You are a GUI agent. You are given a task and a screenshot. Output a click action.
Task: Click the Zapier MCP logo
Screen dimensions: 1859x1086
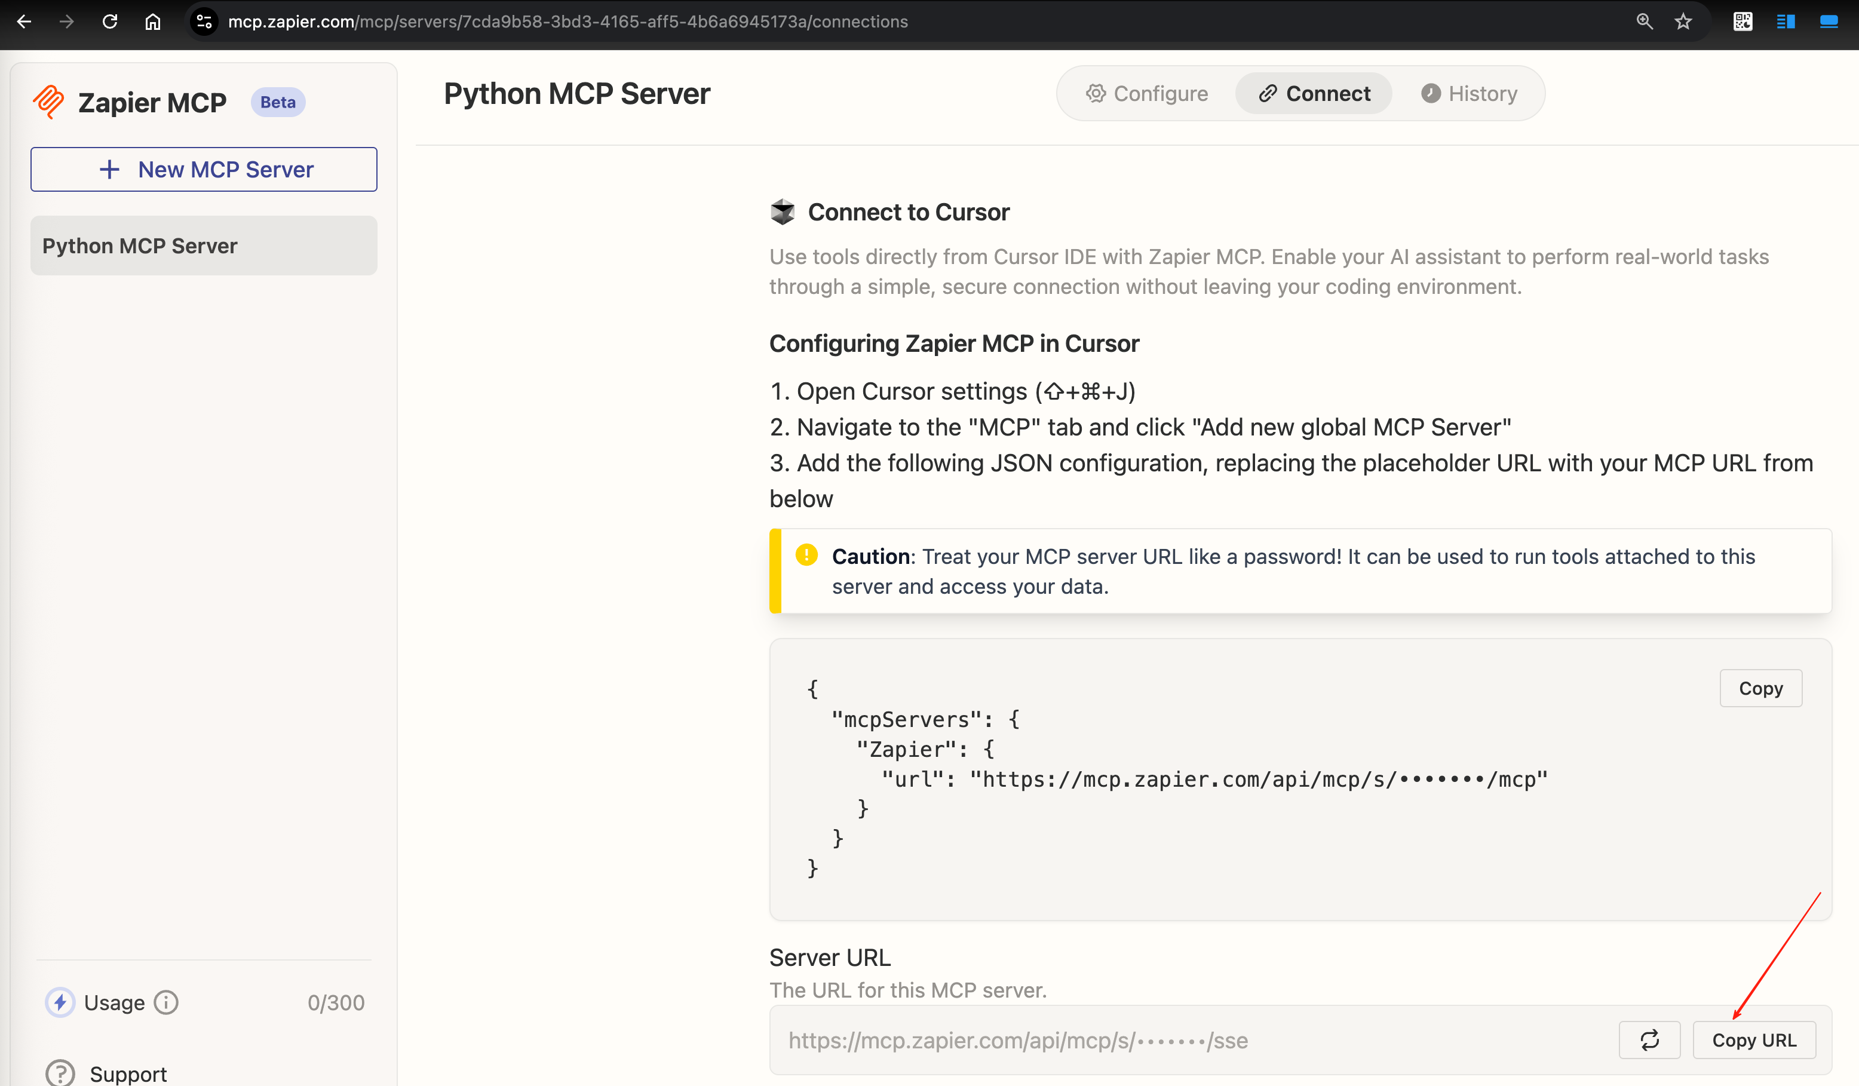coord(49,102)
